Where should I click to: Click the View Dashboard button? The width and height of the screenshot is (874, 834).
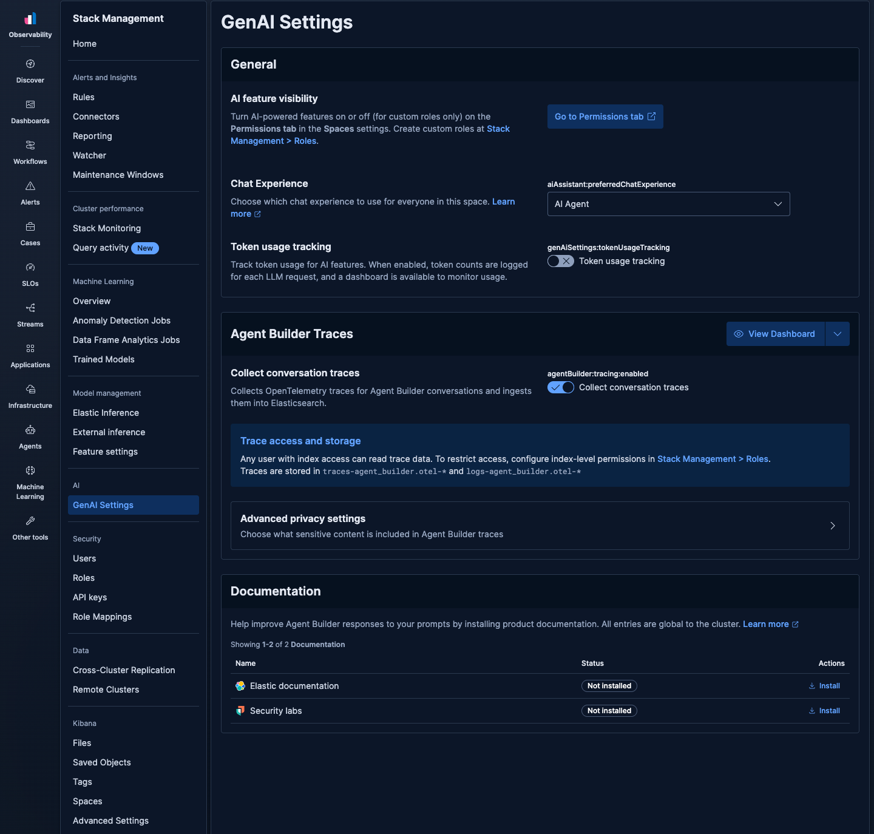(775, 334)
